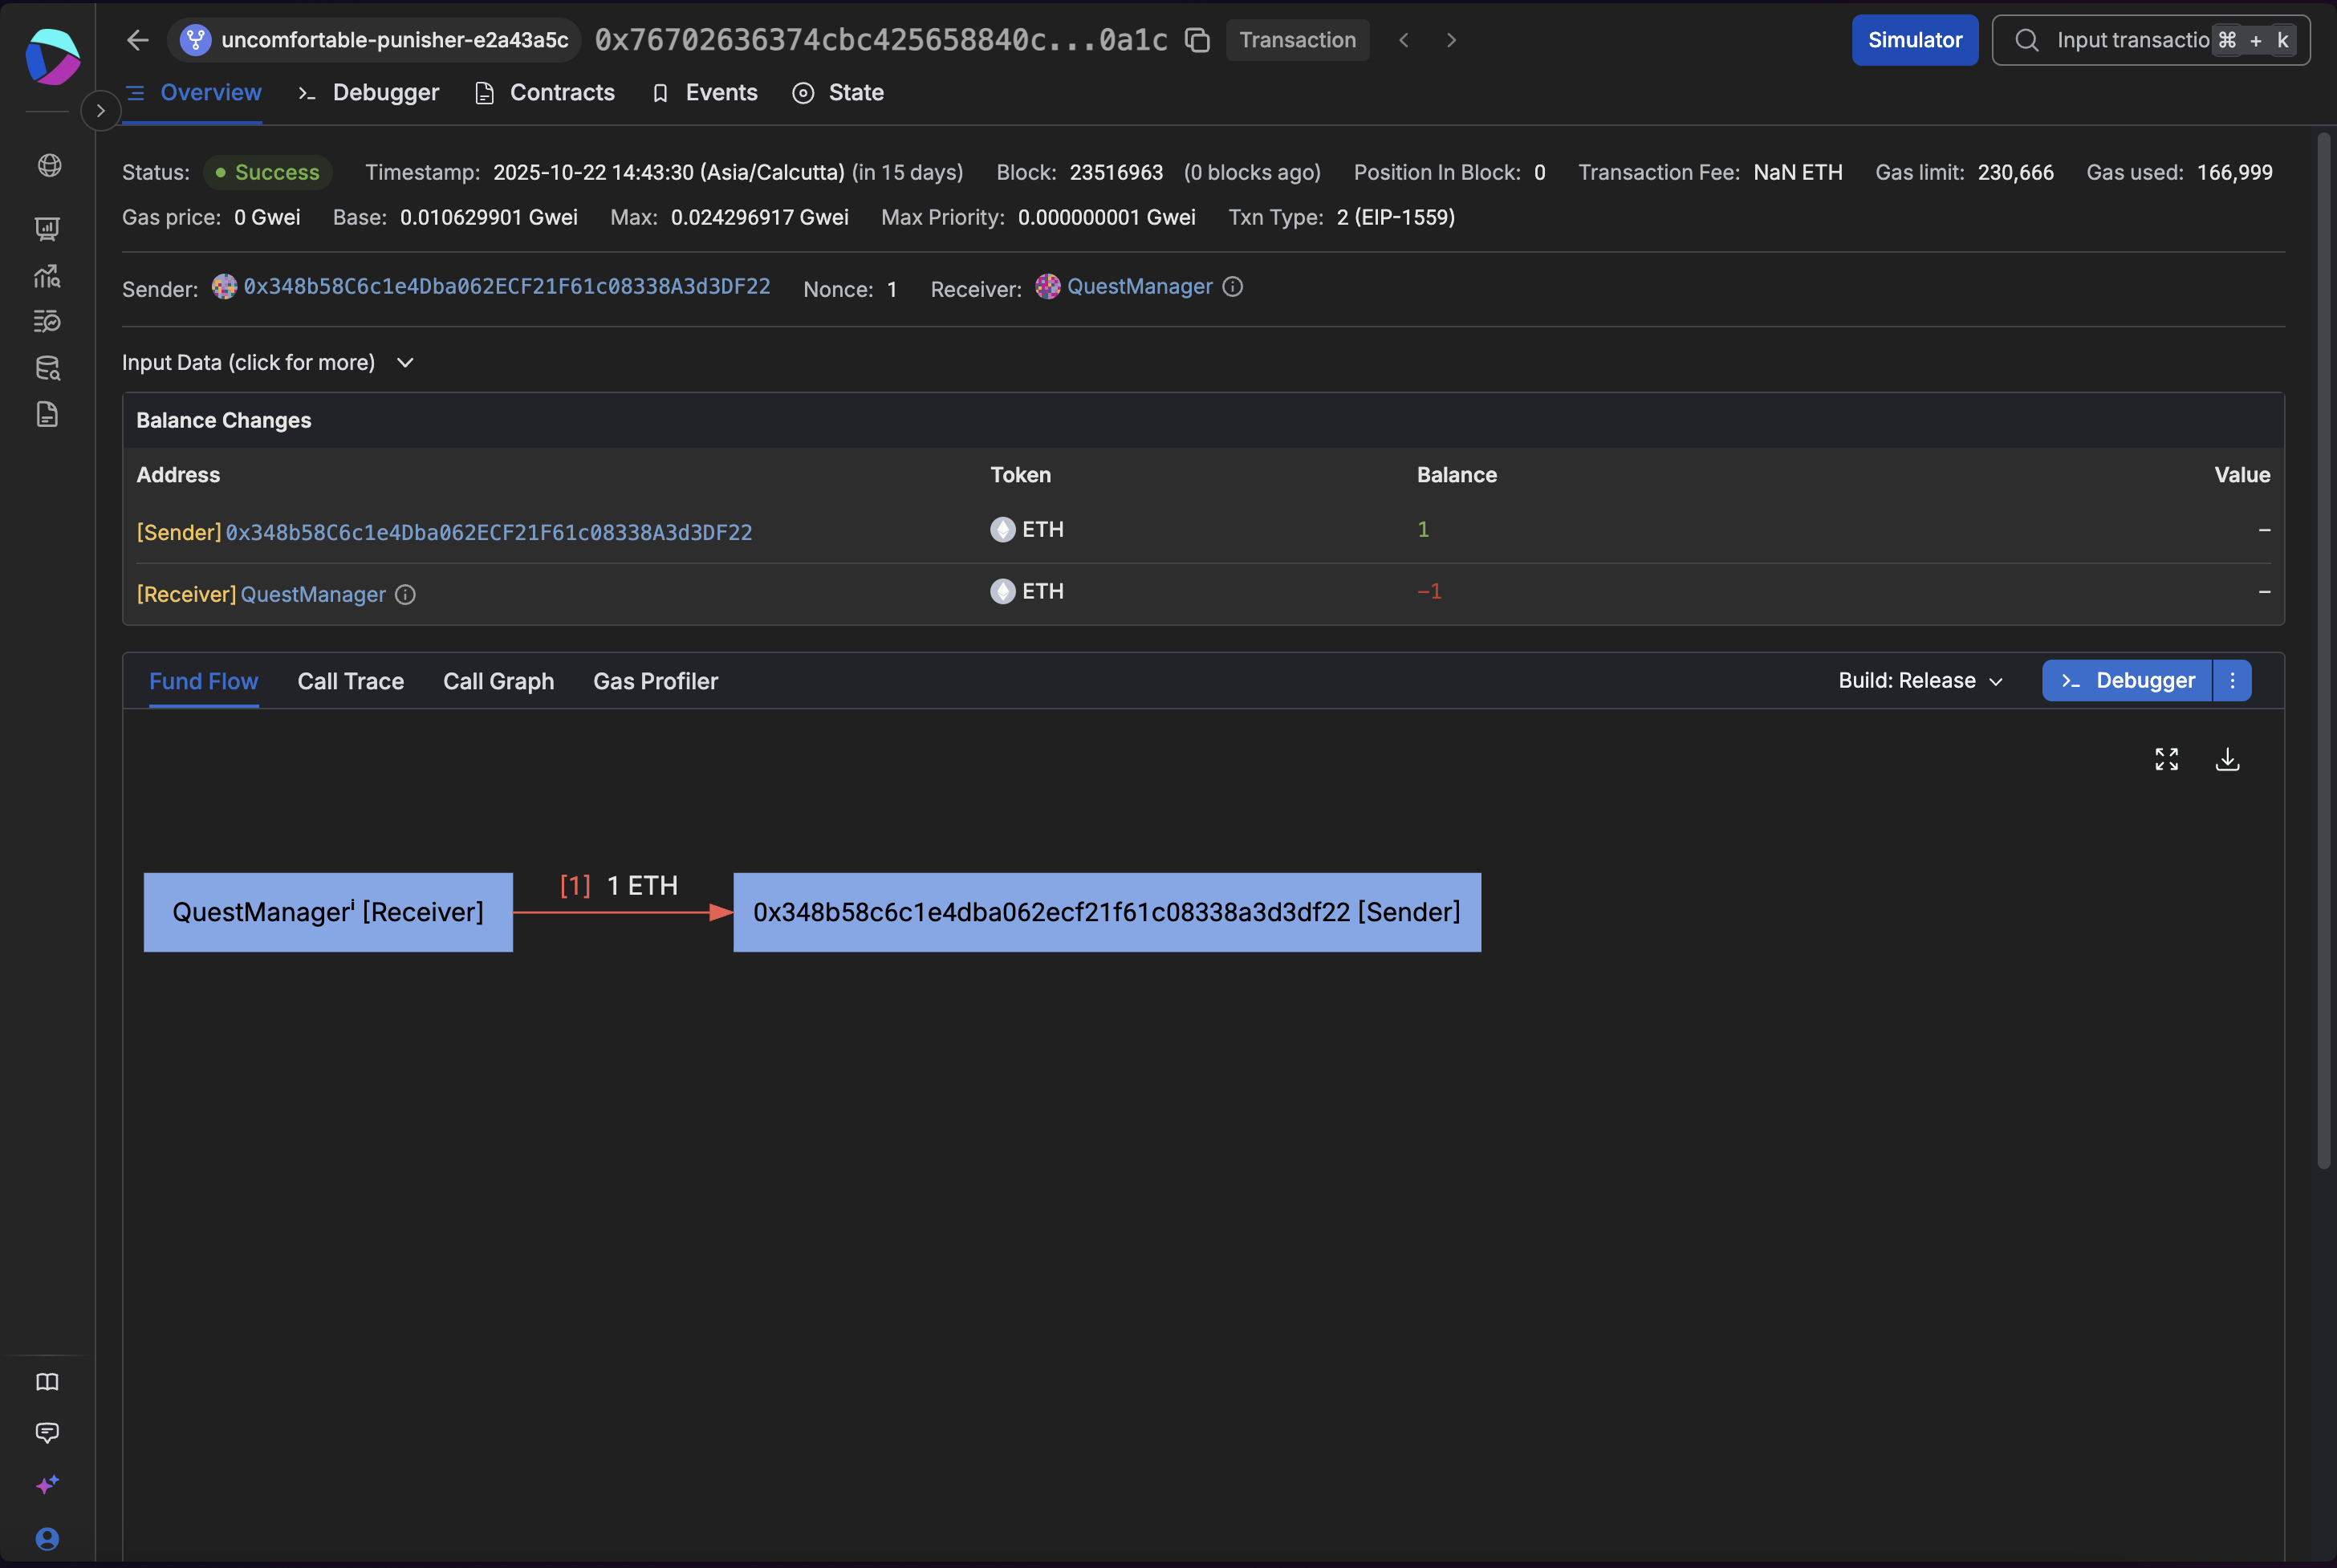Open the sender address link
This screenshot has width=2337, height=1568.
506,287
